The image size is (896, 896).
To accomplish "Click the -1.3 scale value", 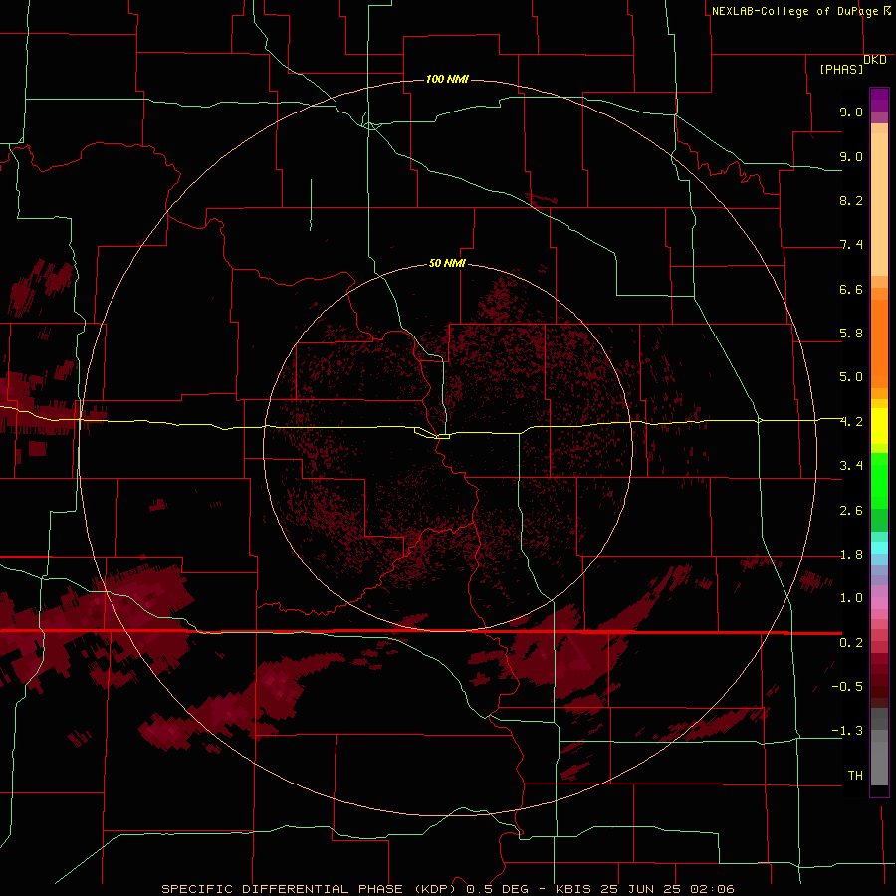I will point(847,731).
